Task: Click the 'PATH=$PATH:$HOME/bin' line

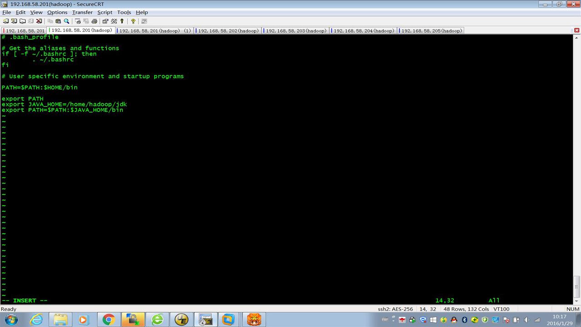Action: click(39, 88)
